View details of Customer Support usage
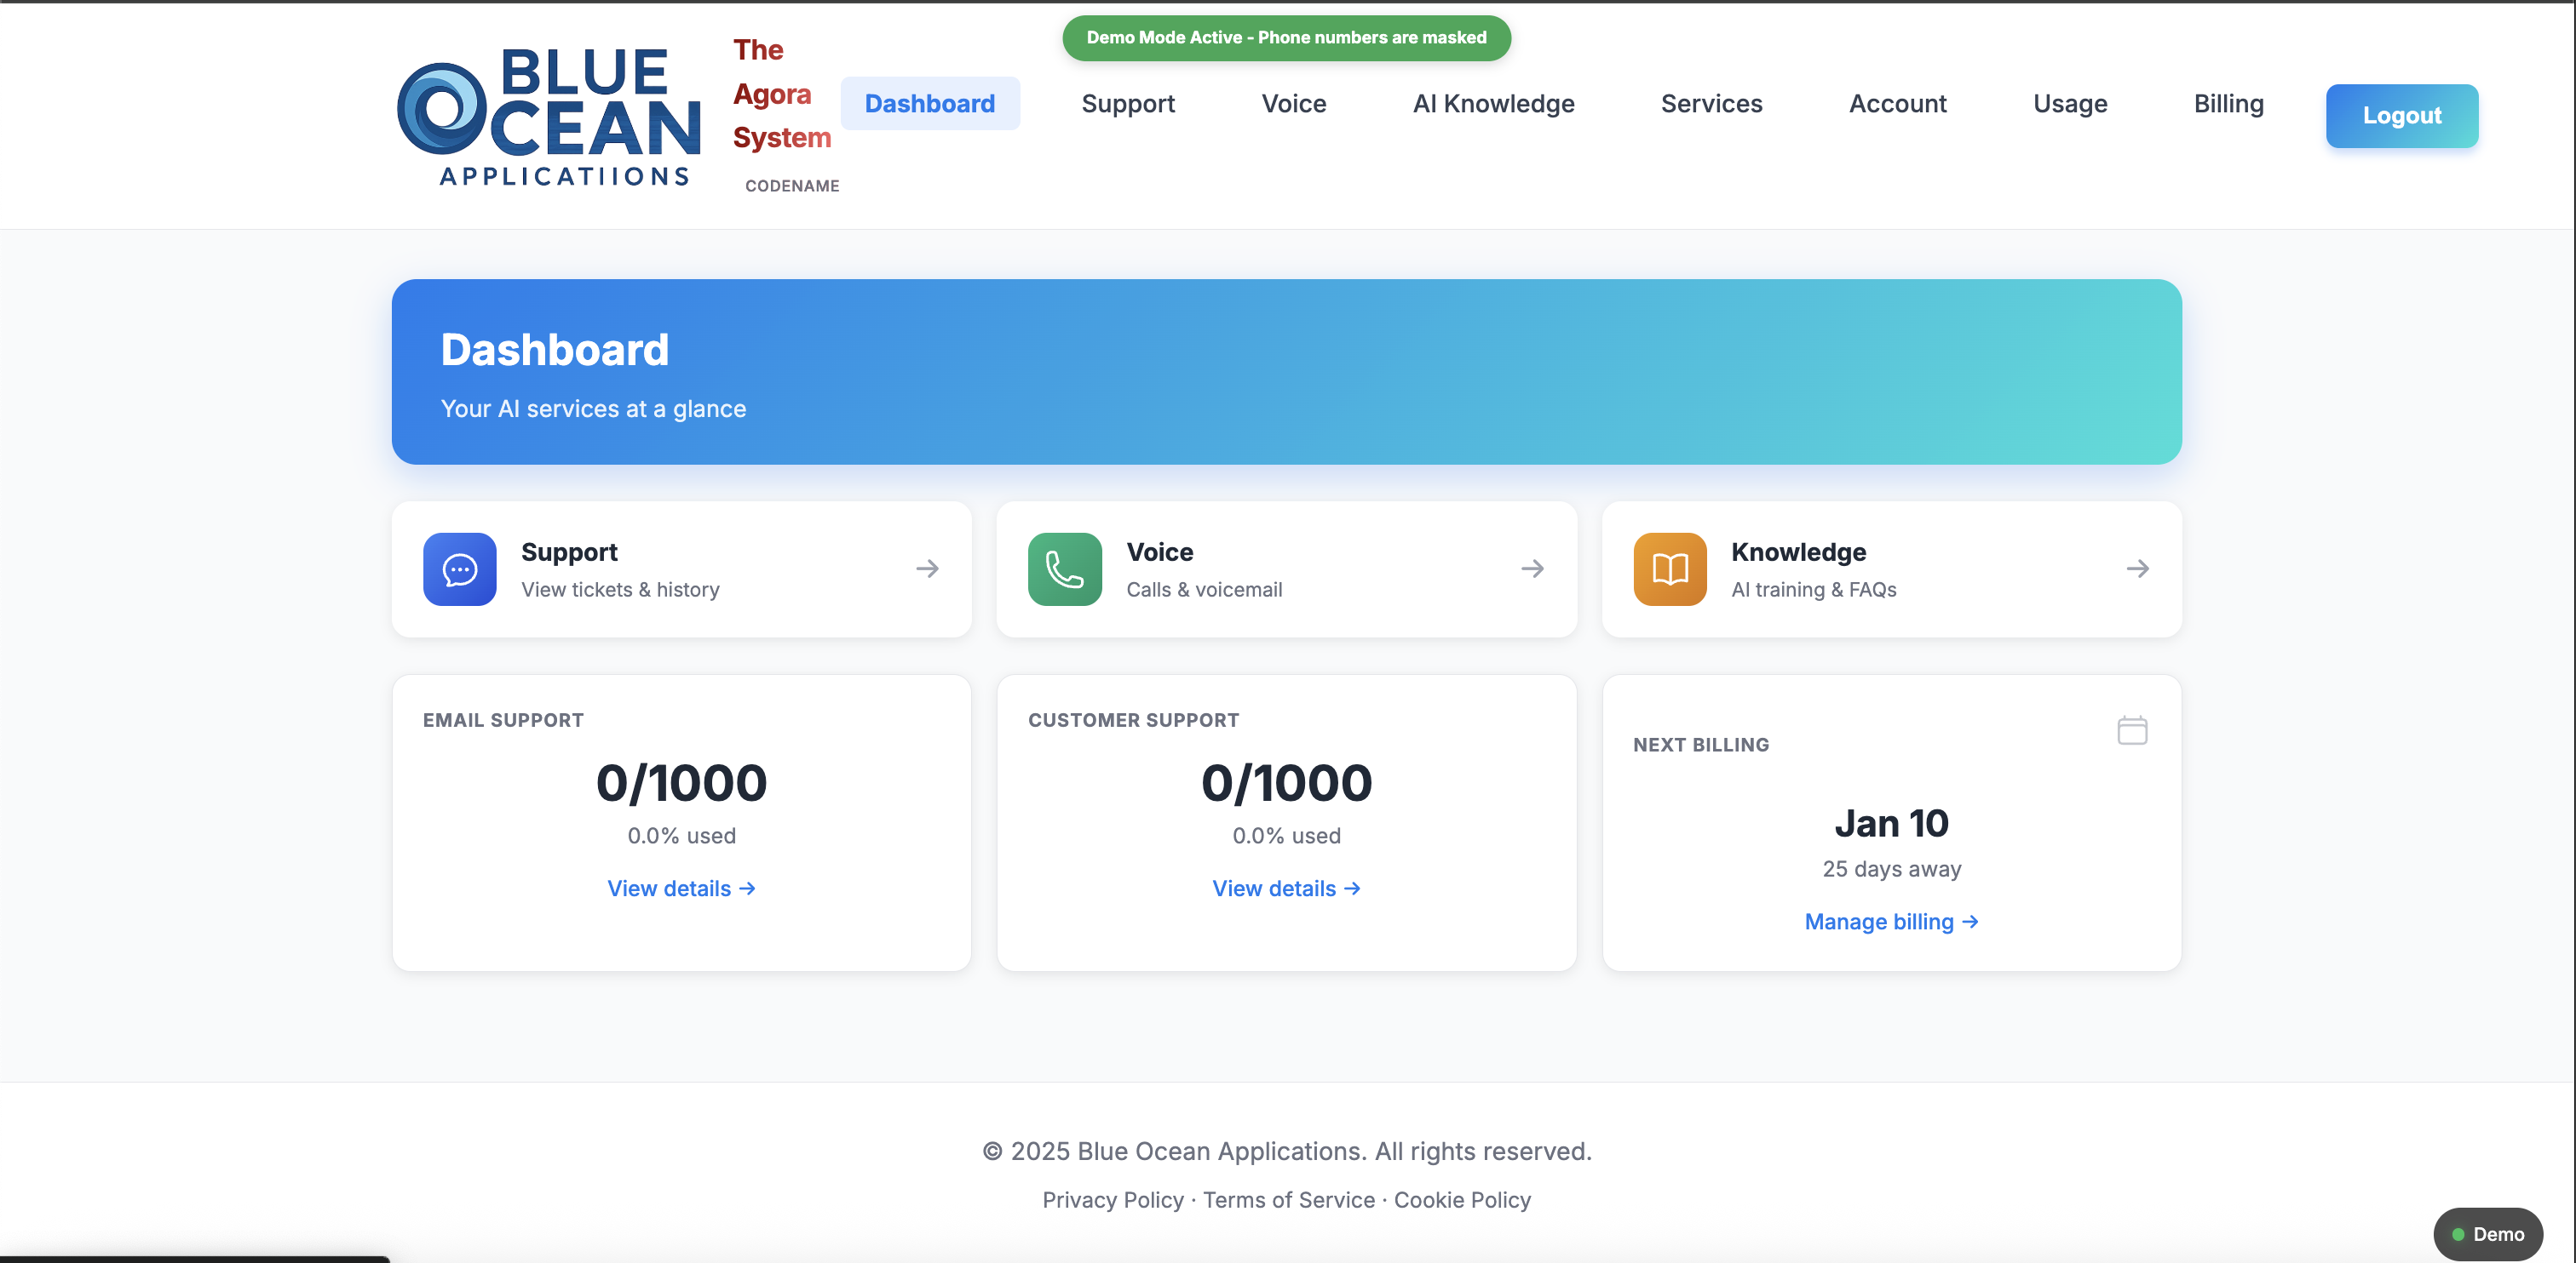Image resolution: width=2576 pixels, height=1263 pixels. [x=1286, y=888]
